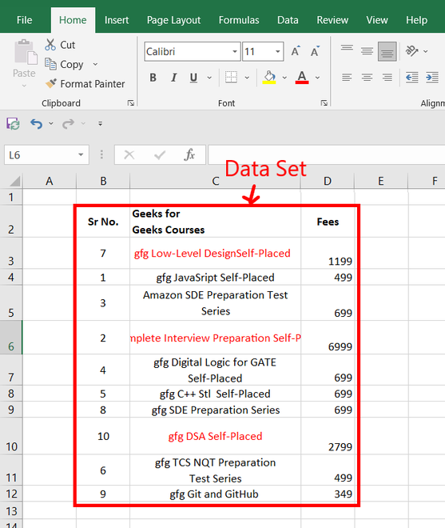445x528 pixels.
Task: Click the Increase Indent icon
Action: (432, 78)
